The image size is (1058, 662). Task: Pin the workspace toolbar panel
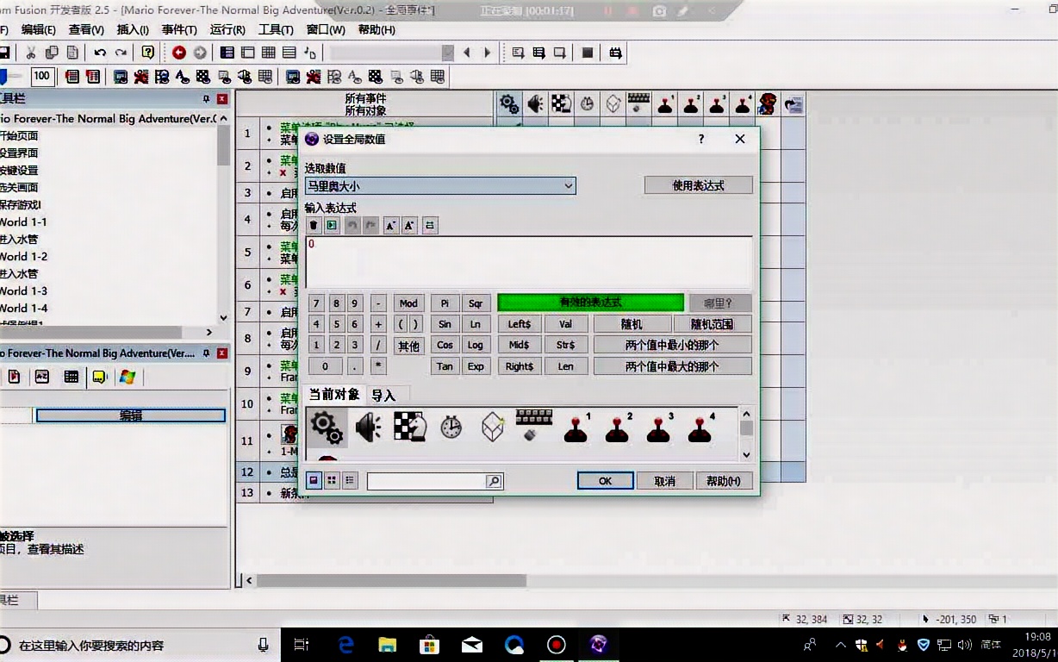pos(207,99)
